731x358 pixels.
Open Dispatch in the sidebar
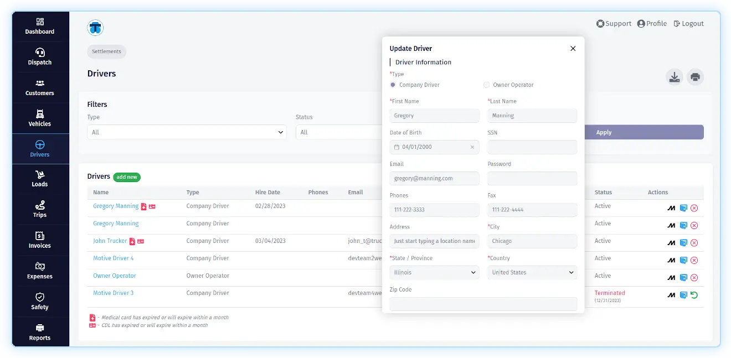[x=40, y=56]
